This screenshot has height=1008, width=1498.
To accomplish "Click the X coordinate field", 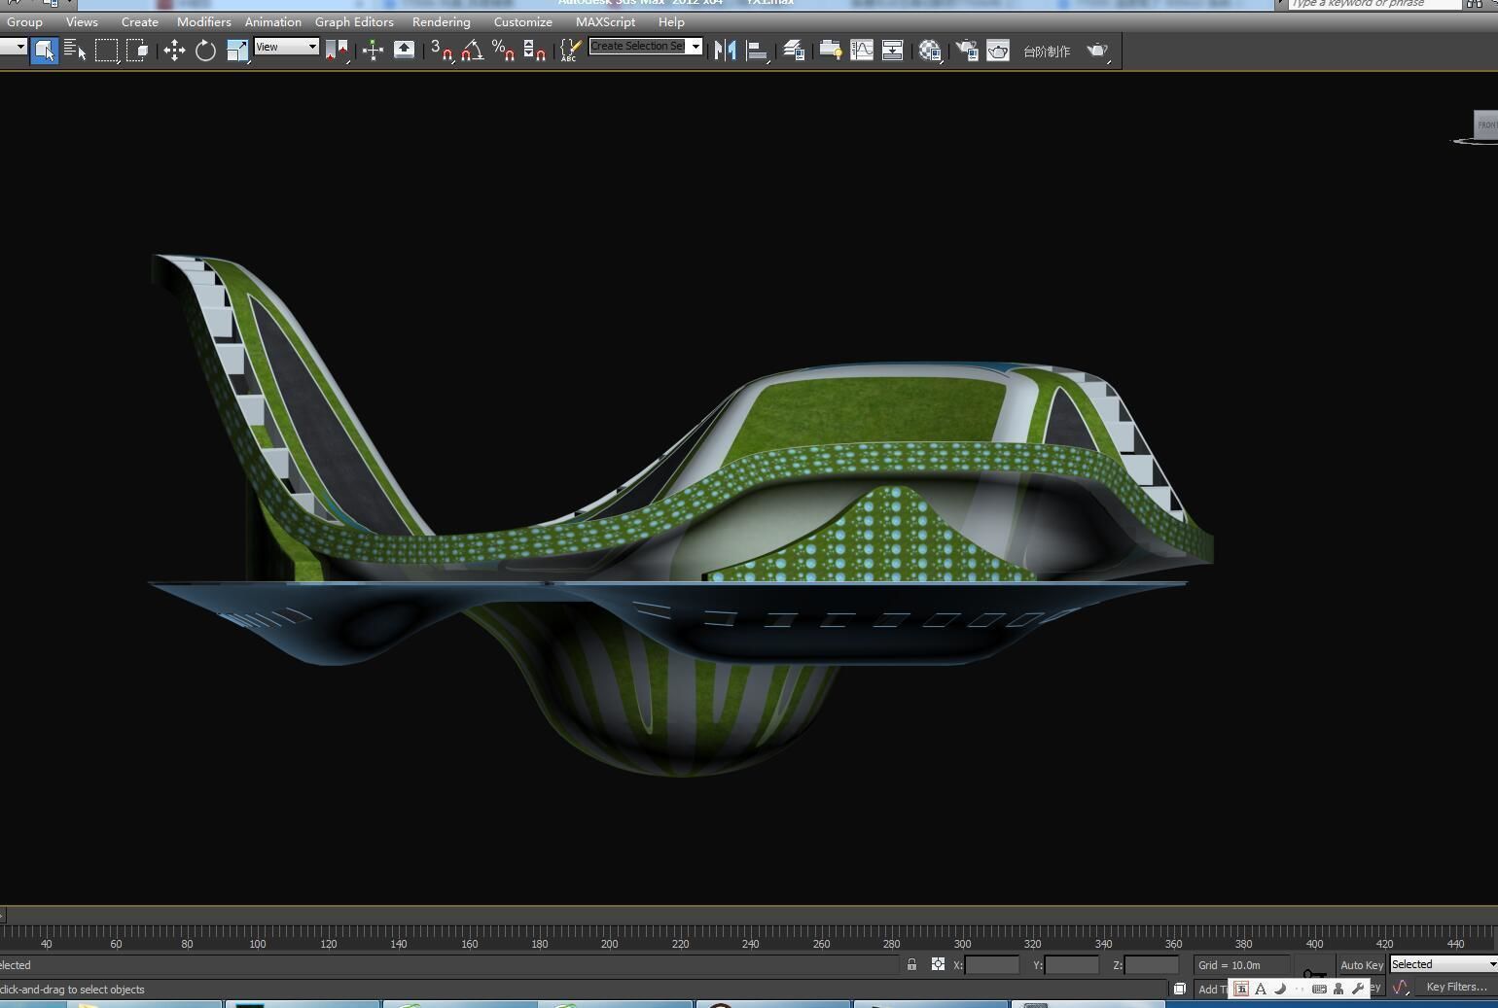I will (x=991, y=965).
